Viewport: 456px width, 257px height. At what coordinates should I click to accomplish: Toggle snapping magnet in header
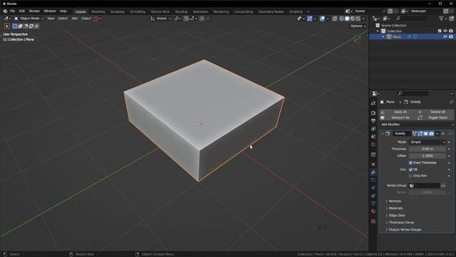click(x=186, y=19)
